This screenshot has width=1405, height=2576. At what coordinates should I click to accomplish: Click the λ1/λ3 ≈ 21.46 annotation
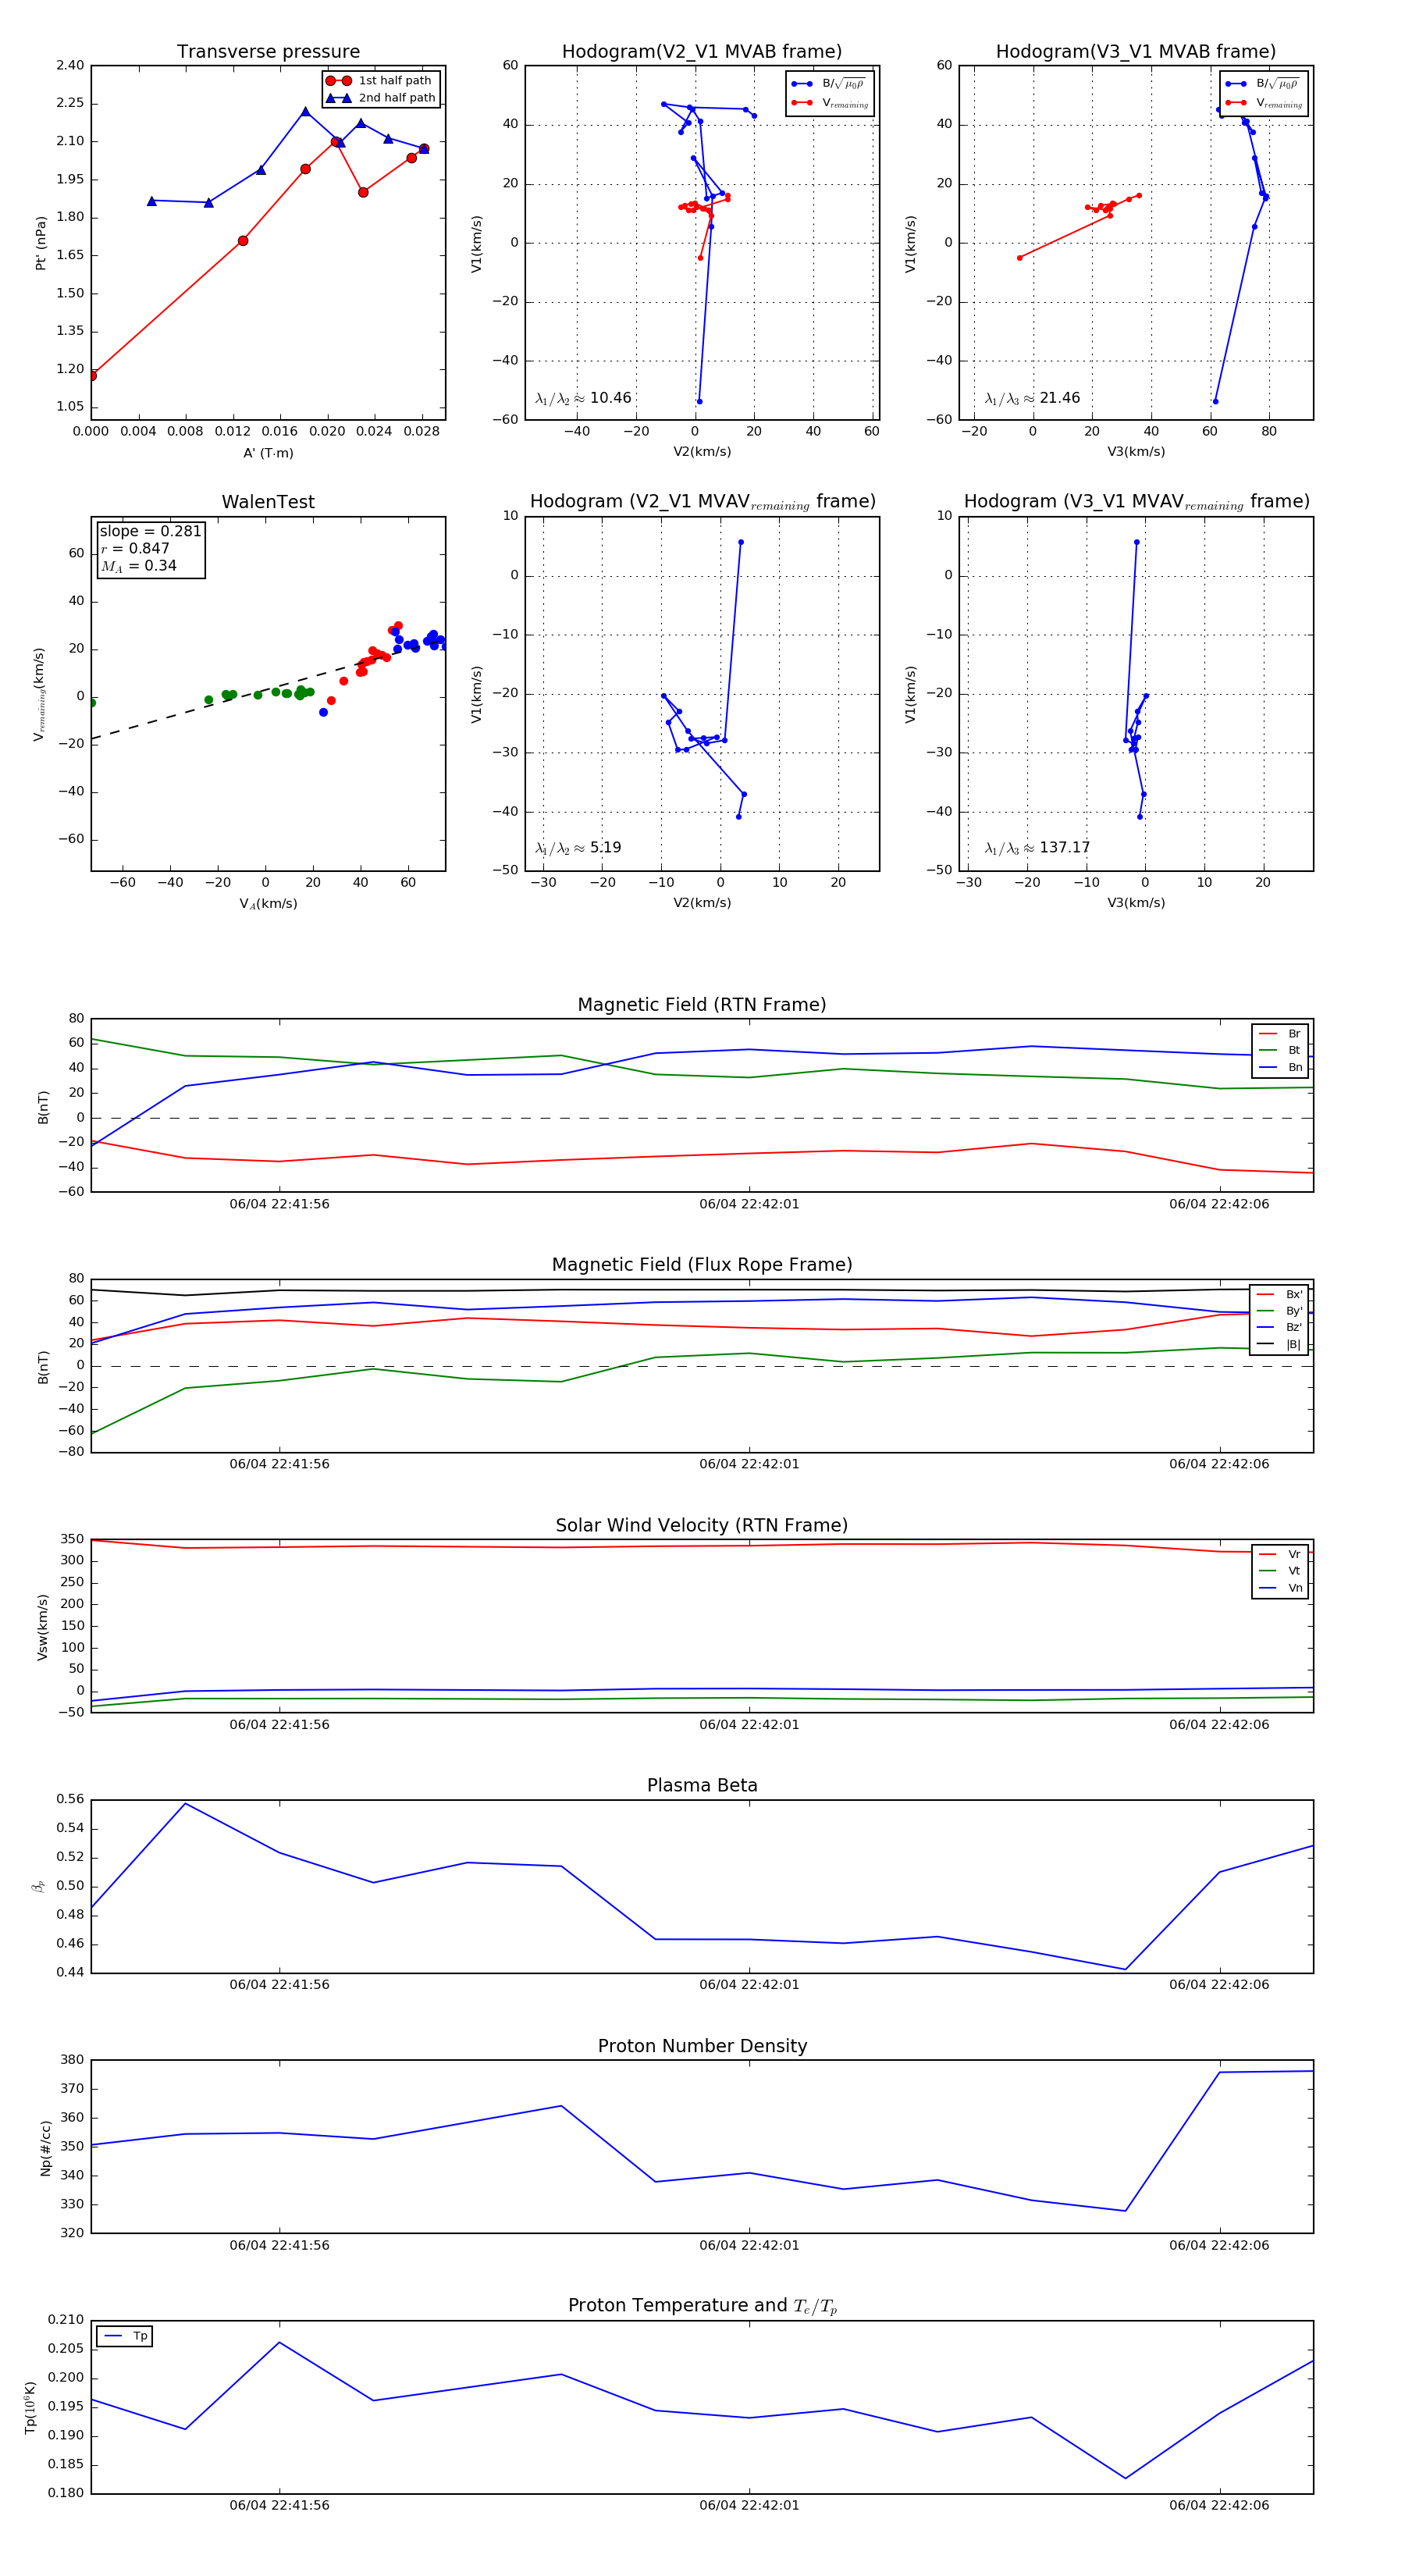[x=1032, y=398]
